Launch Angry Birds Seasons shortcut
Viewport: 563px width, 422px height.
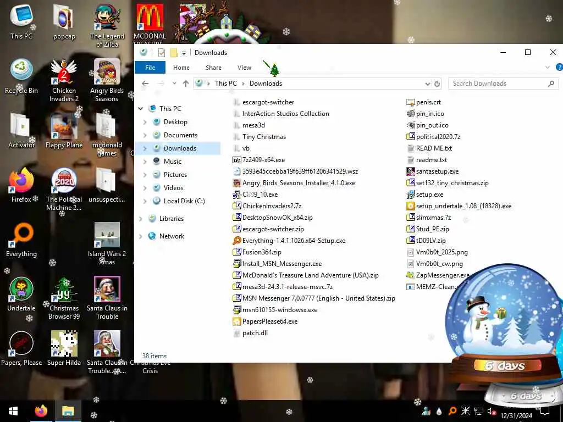click(x=107, y=80)
